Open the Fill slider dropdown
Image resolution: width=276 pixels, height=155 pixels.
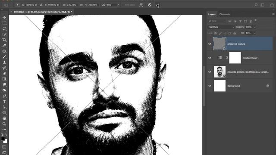coord(255,33)
